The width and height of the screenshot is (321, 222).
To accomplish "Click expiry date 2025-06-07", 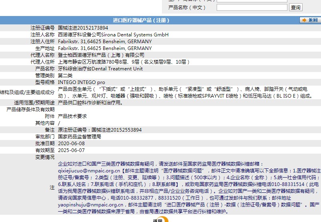I will [71, 150].
